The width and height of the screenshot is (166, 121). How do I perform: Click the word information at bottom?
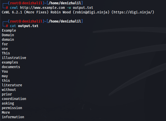point(13,117)
